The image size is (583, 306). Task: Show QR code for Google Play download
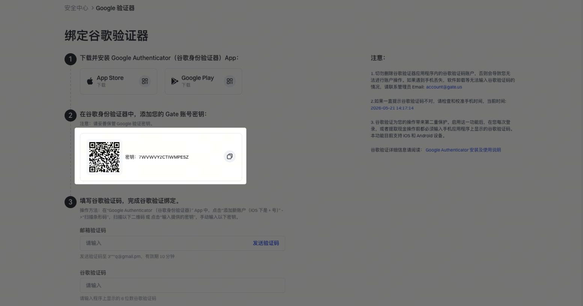tap(230, 81)
